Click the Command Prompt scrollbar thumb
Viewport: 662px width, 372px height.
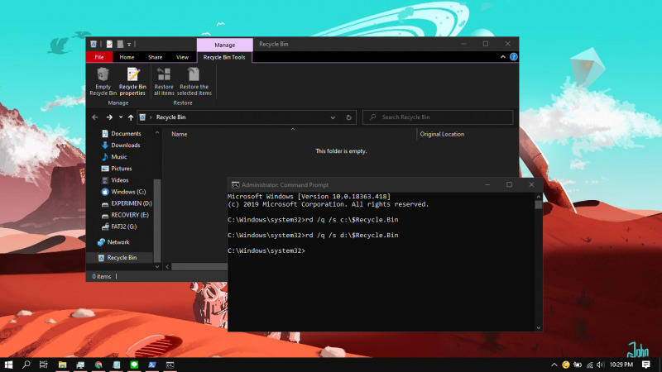click(539, 204)
